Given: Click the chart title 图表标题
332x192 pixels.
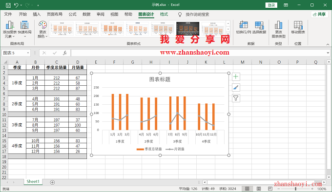Looking at the screenshot, I should point(160,79).
